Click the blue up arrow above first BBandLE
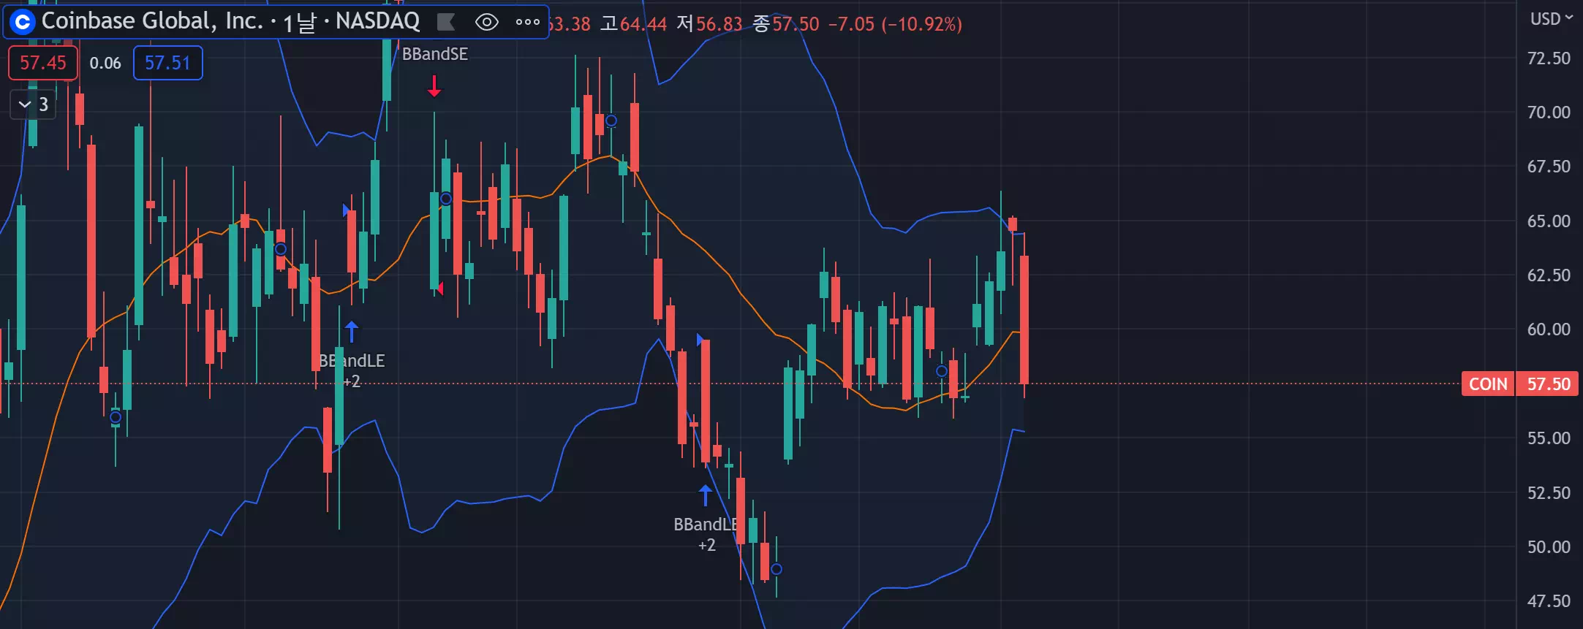The height and width of the screenshot is (629, 1583). [352, 332]
